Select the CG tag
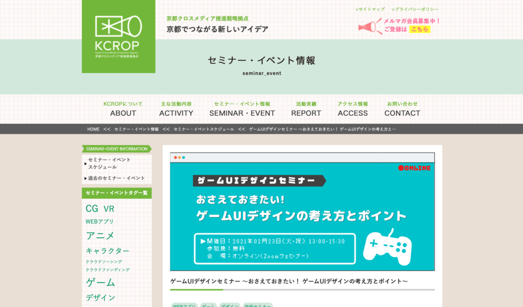The width and height of the screenshot is (523, 307). pyautogui.click(x=92, y=209)
